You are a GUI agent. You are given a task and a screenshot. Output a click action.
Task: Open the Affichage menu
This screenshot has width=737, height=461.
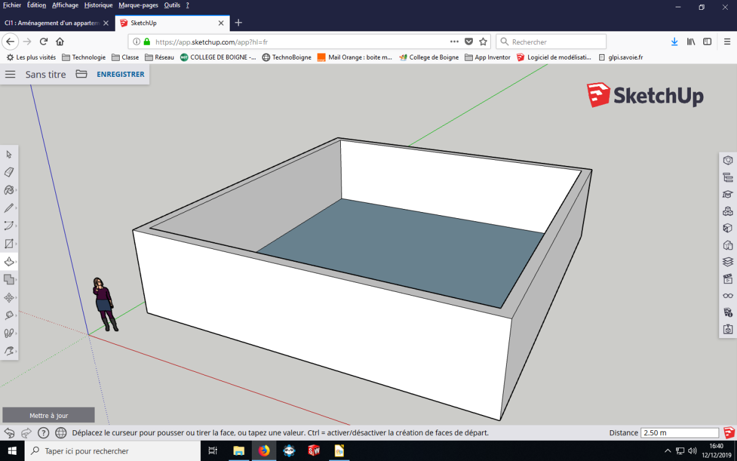[x=65, y=5]
